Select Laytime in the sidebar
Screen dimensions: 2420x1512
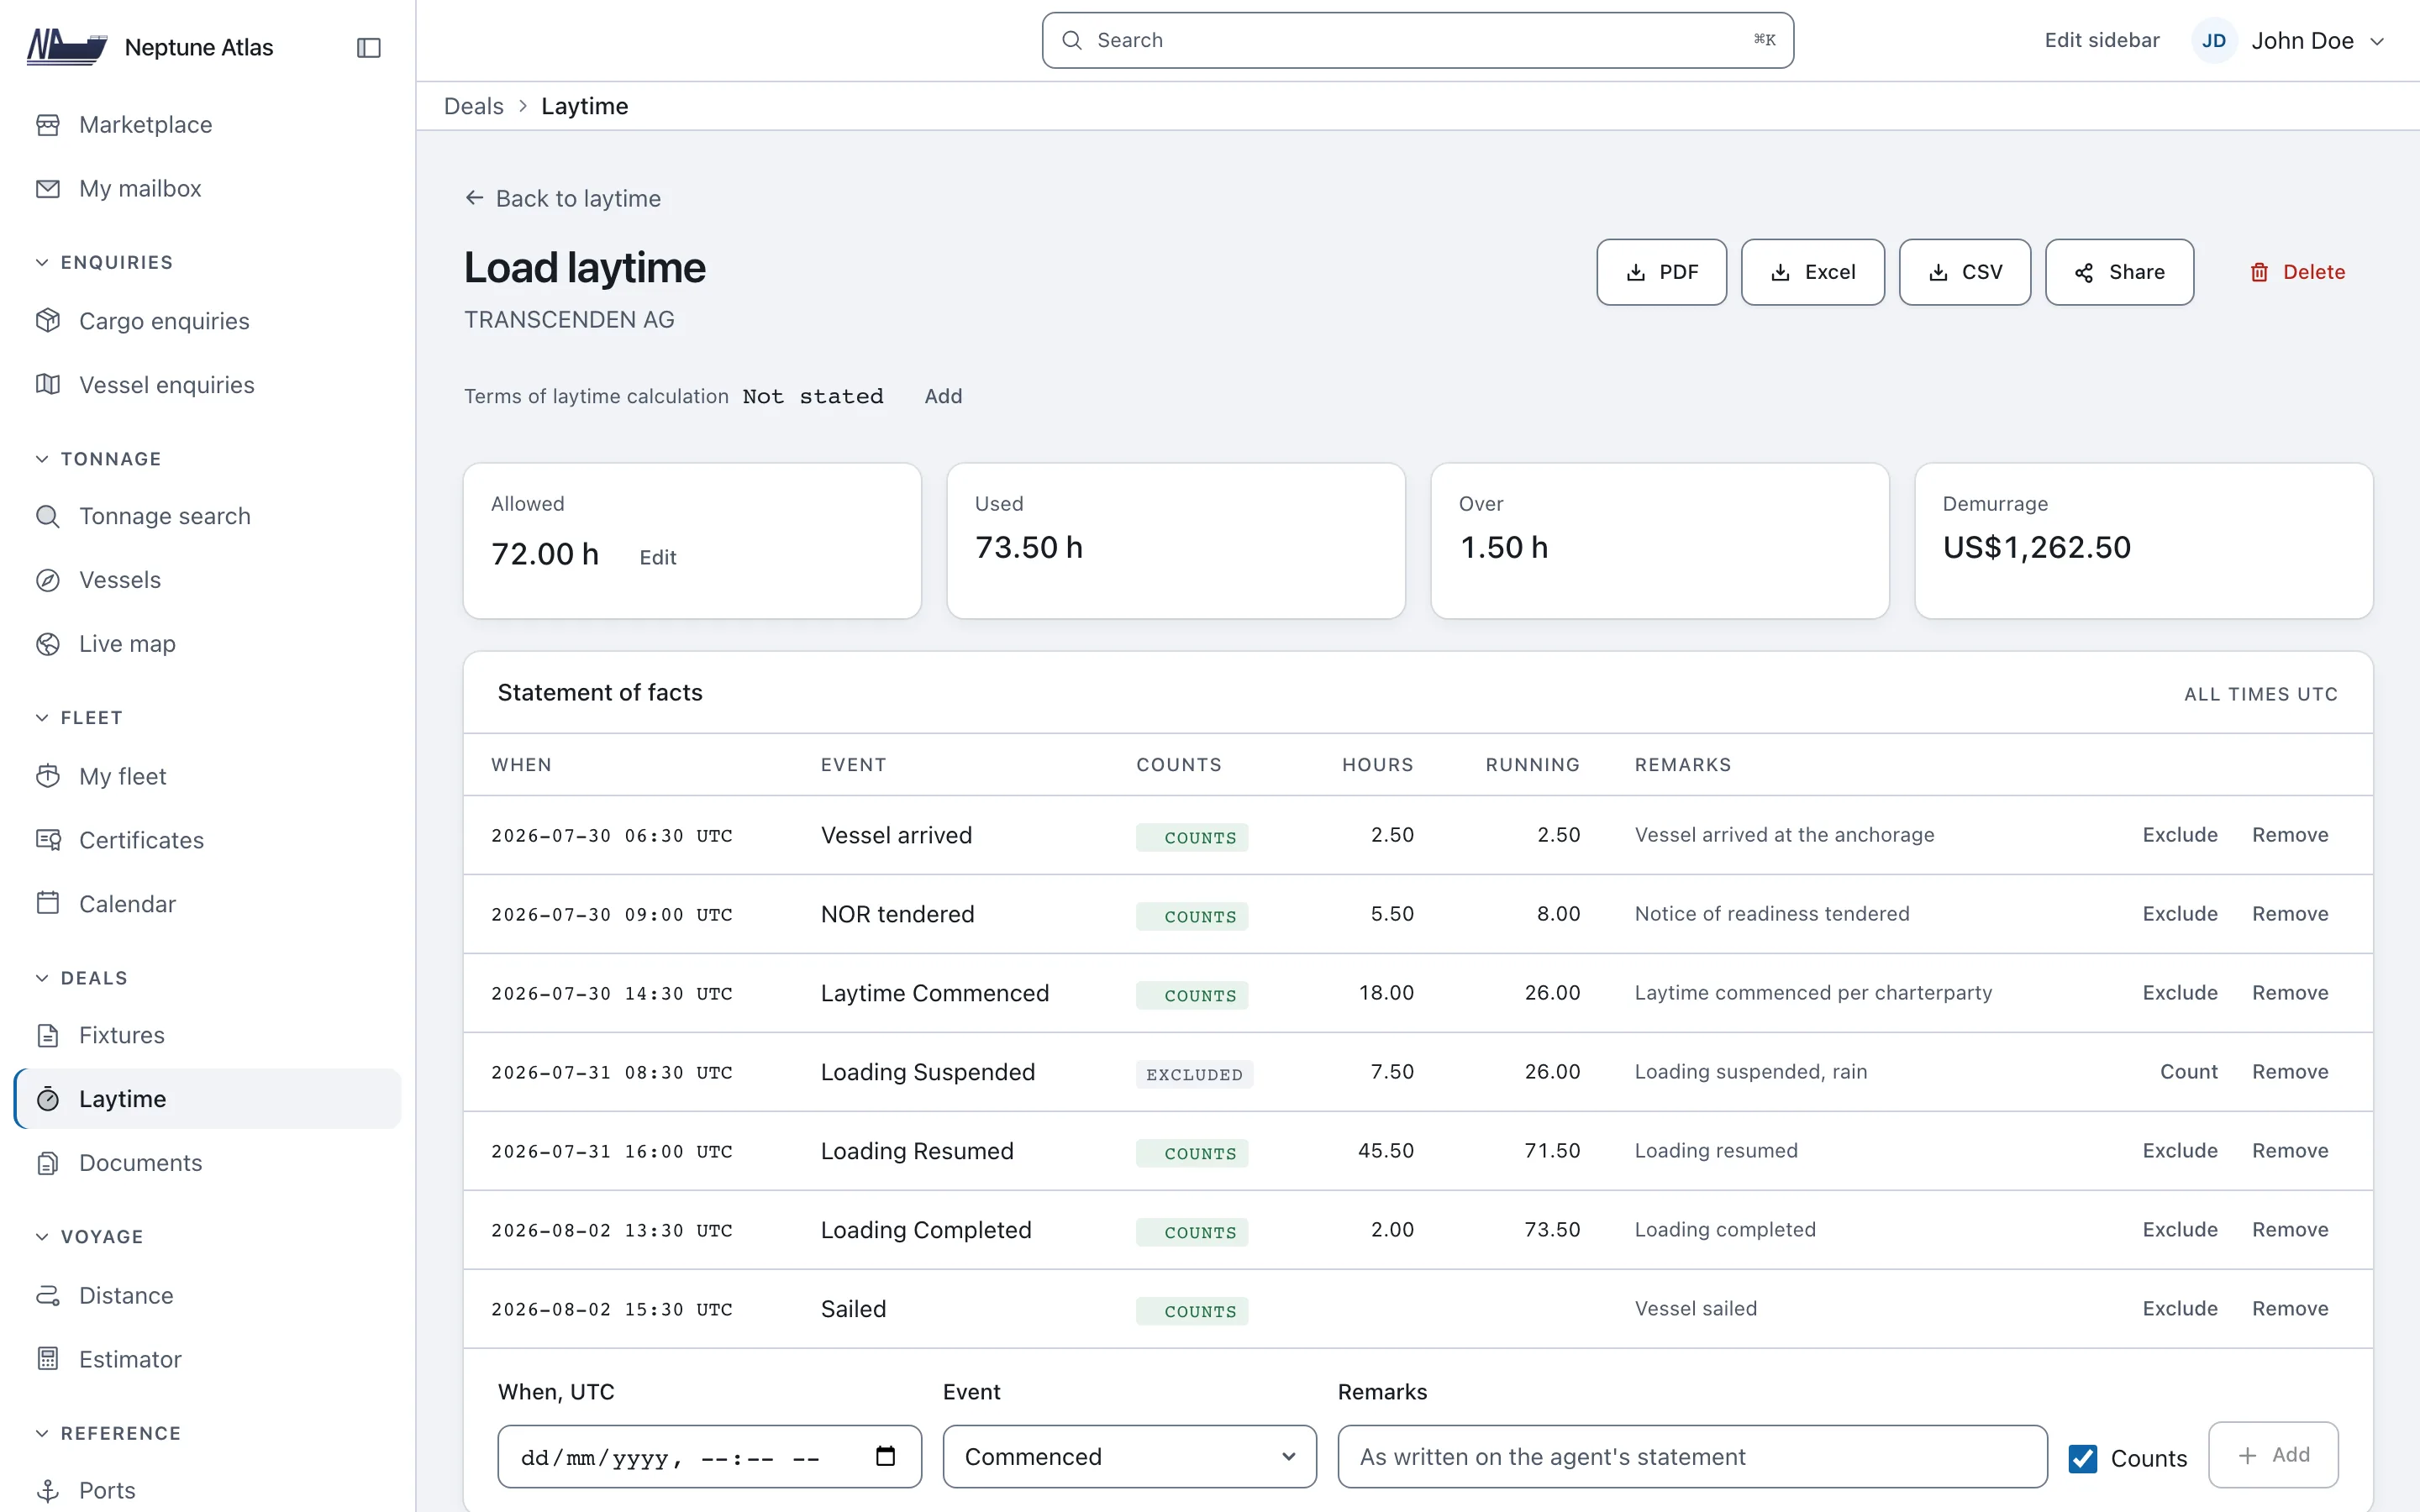click(208, 1099)
